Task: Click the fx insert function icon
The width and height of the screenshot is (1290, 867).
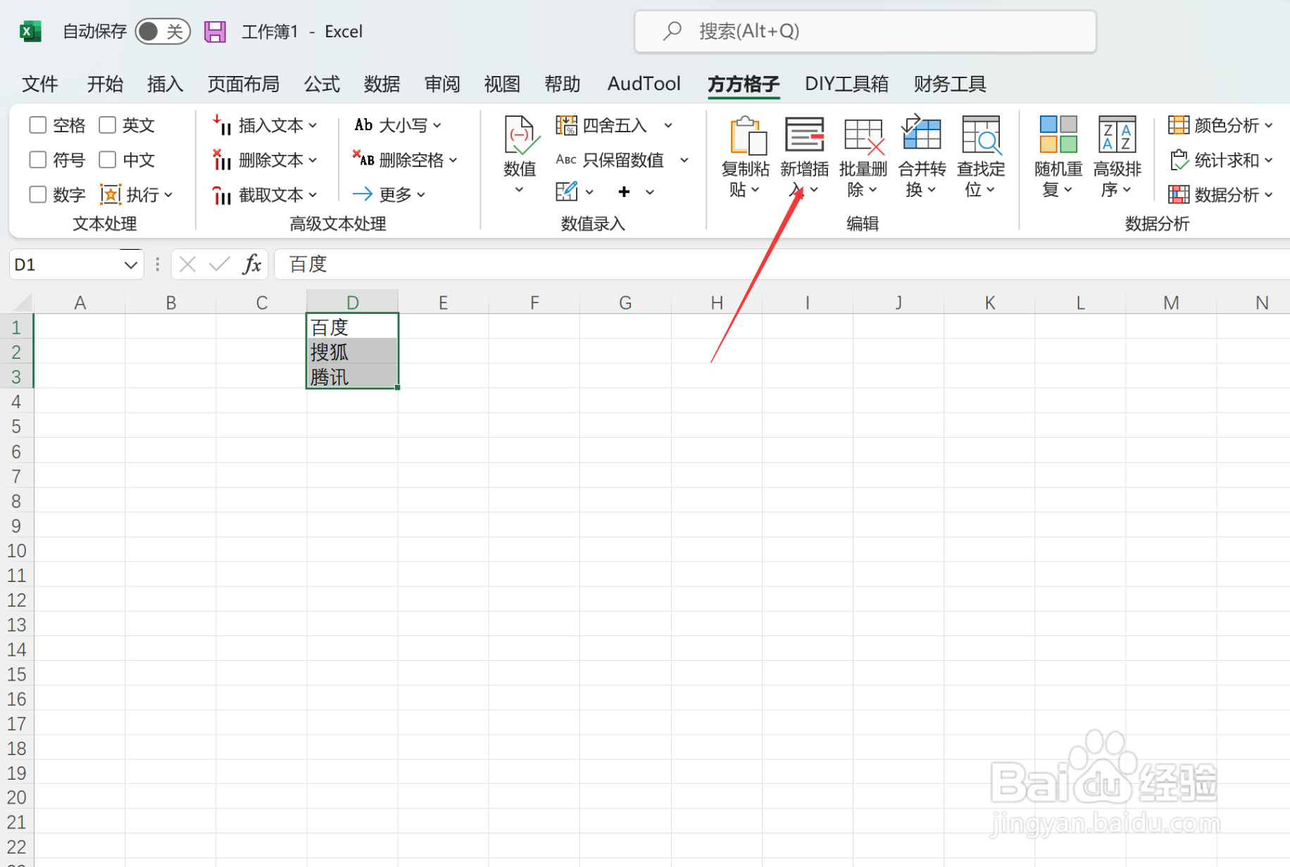Action: point(251,265)
